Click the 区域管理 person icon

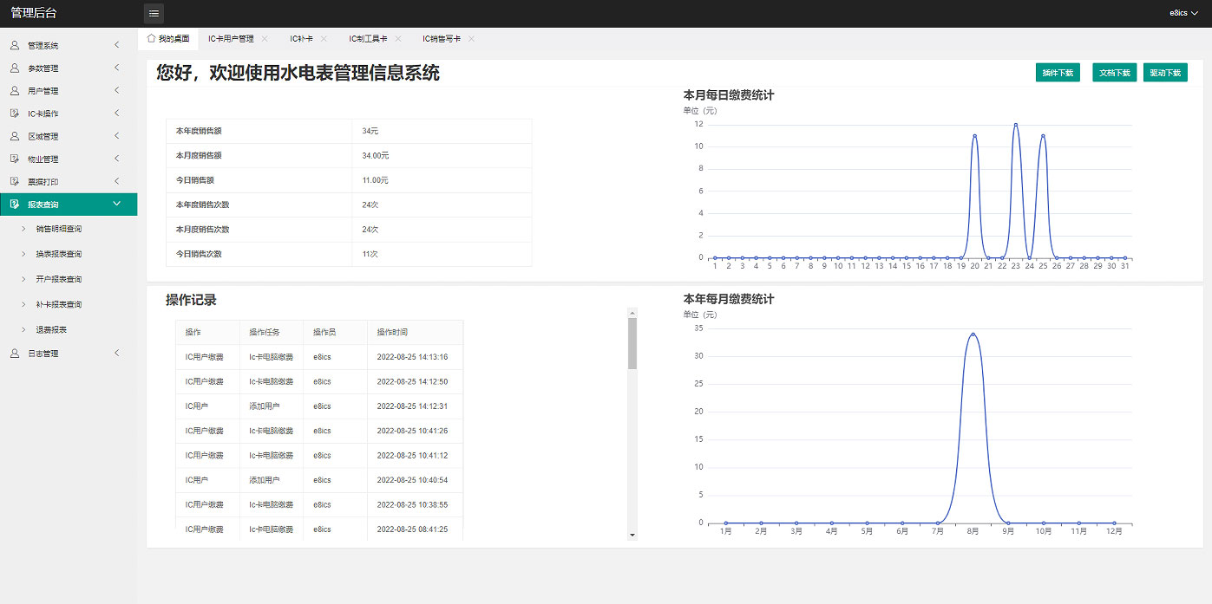coord(14,136)
